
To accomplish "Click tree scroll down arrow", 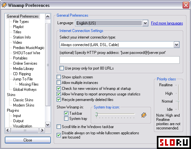I will (x=48, y=125).
